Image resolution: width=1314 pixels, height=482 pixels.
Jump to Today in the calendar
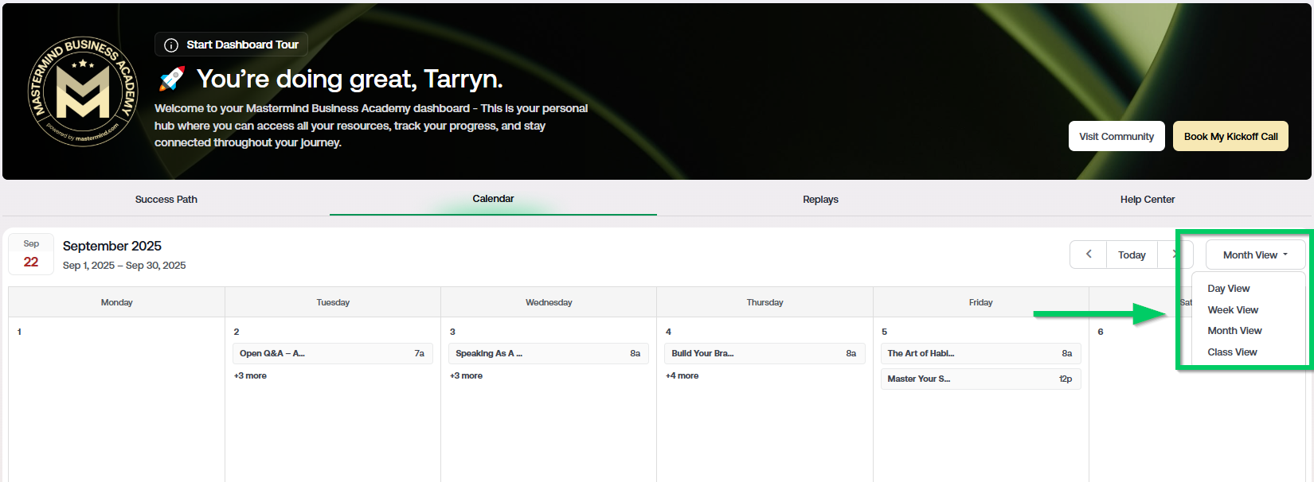(x=1132, y=255)
